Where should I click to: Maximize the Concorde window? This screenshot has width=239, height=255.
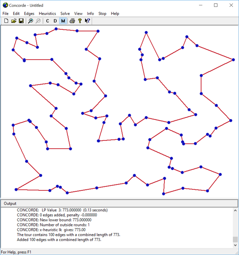(216, 5)
